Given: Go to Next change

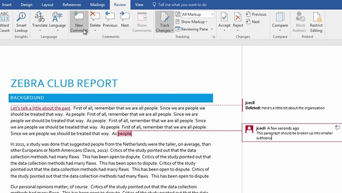Looking at the screenshot, I should tap(253, 22).
